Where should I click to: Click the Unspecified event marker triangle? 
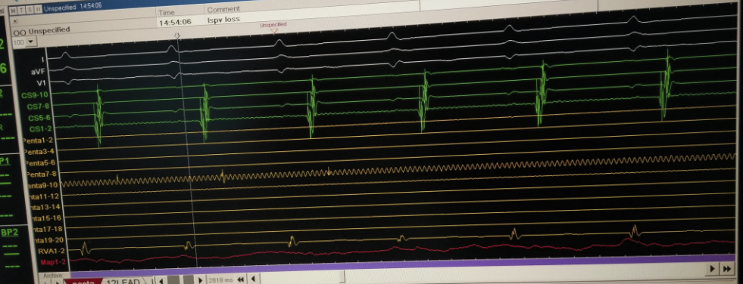point(273,31)
